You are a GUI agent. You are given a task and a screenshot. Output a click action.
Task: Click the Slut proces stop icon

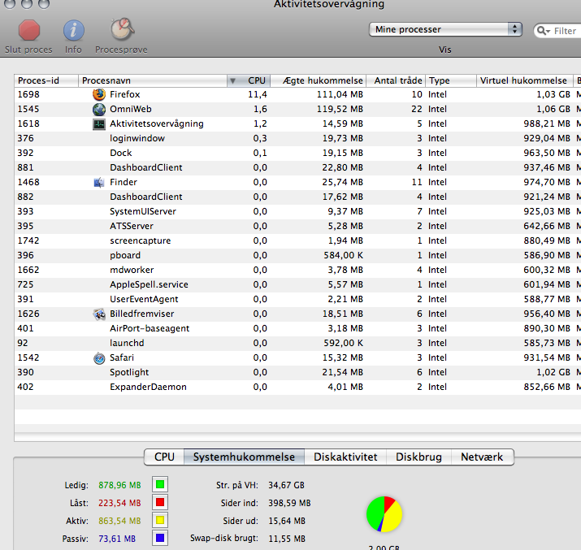[x=29, y=30]
